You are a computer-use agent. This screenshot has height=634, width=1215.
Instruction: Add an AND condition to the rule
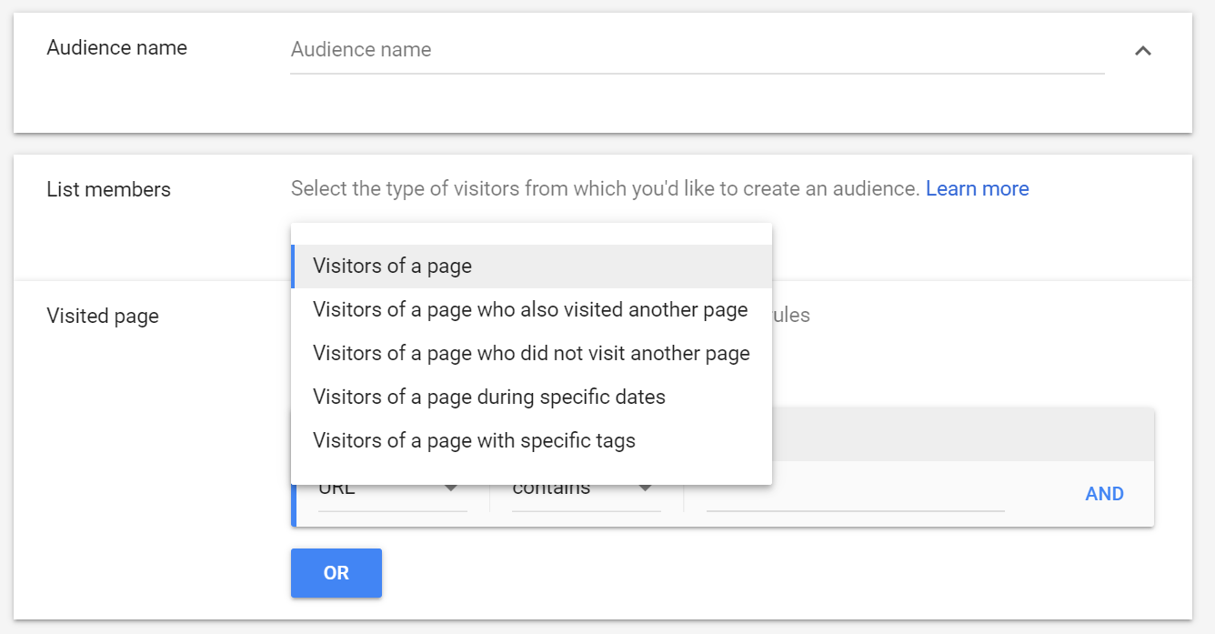(x=1104, y=494)
